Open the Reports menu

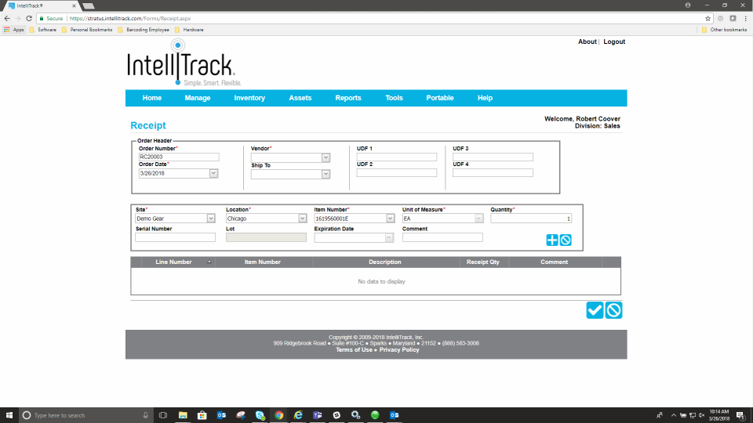point(348,98)
